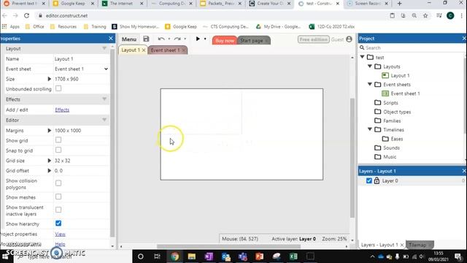Screen dimensions: 467x263
Task: Open Chrome from the taskbar
Action: 175,256
